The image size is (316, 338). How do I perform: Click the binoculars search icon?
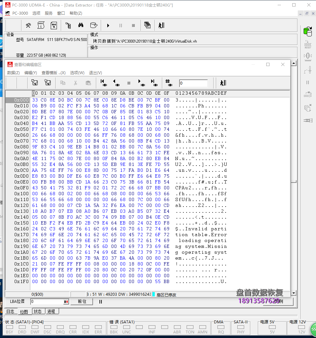(81, 25)
